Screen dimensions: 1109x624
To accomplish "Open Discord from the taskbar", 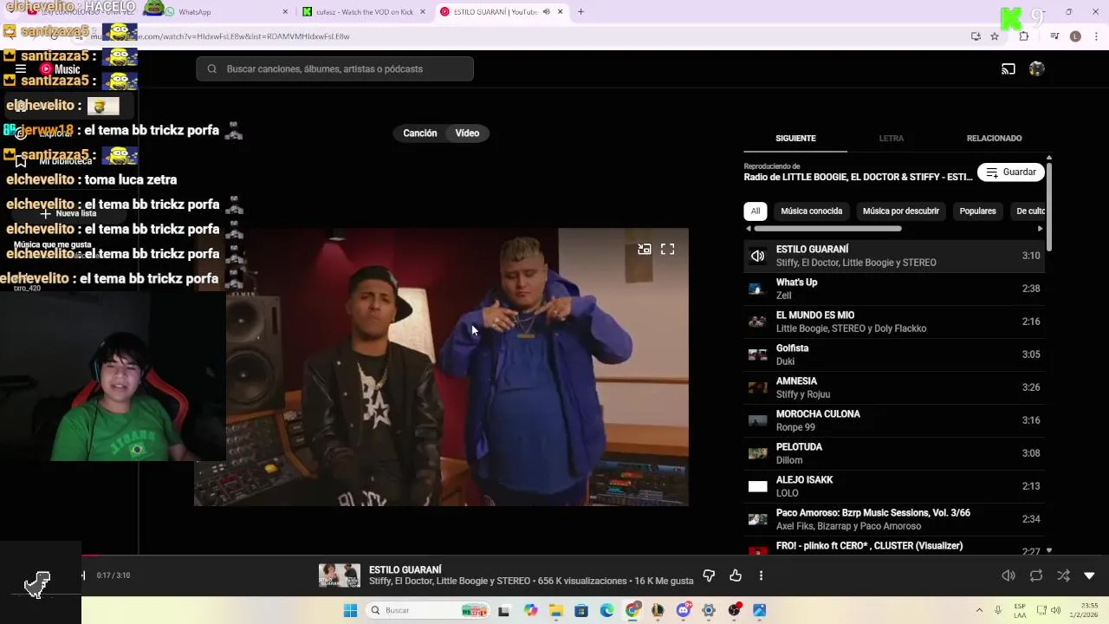I will pyautogui.click(x=683, y=611).
